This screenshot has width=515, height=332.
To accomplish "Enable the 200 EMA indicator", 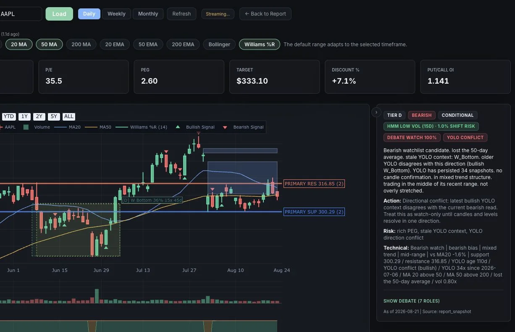I will click(183, 44).
